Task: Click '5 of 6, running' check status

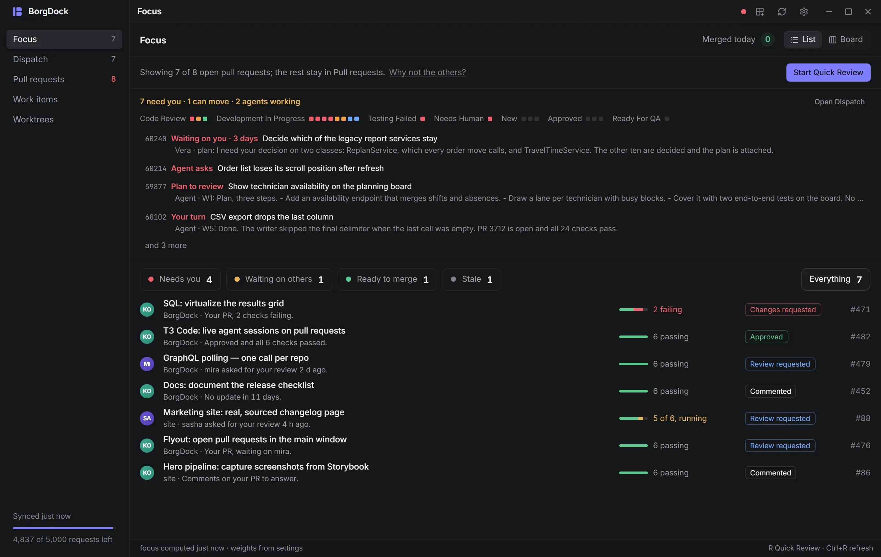Action: tap(680, 418)
